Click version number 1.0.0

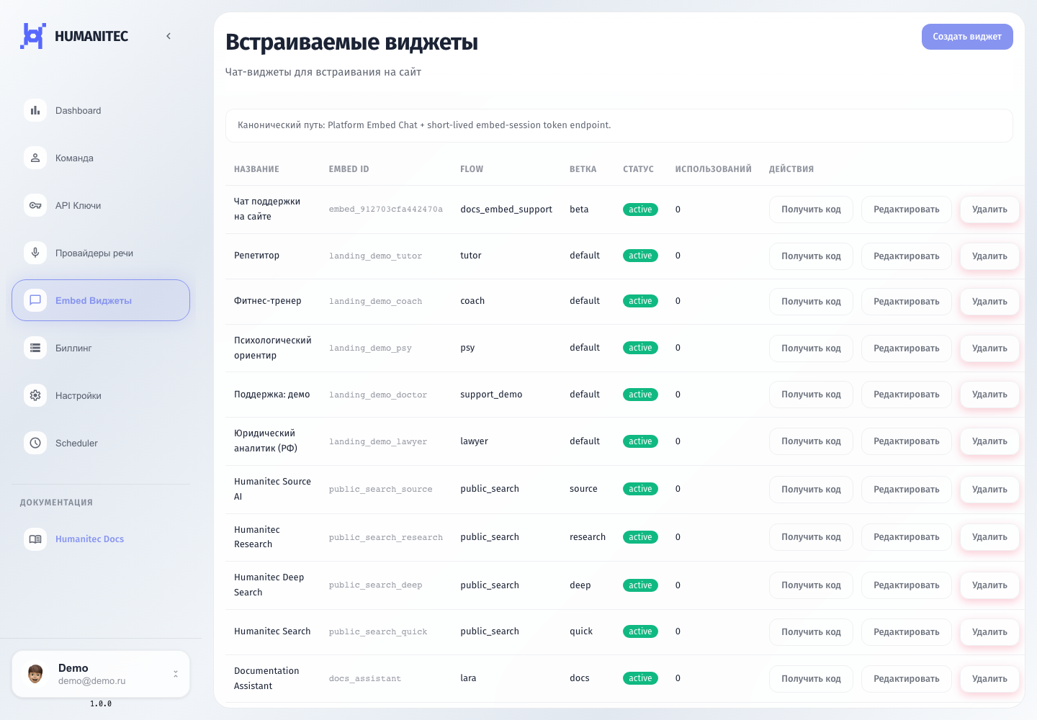pos(101,704)
